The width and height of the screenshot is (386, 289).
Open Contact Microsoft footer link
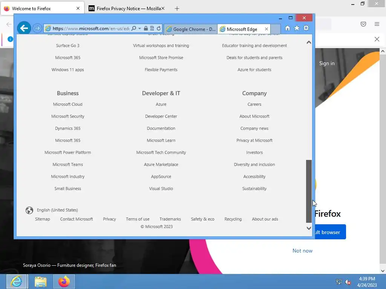[x=76, y=219]
